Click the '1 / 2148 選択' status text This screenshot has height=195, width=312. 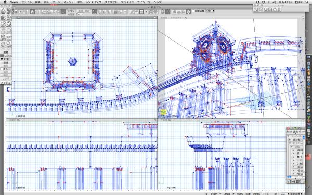(293, 181)
